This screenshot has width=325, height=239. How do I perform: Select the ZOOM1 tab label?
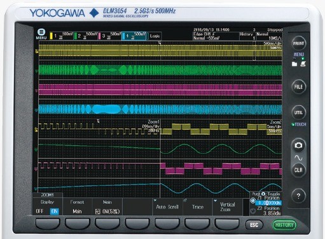click(48, 195)
